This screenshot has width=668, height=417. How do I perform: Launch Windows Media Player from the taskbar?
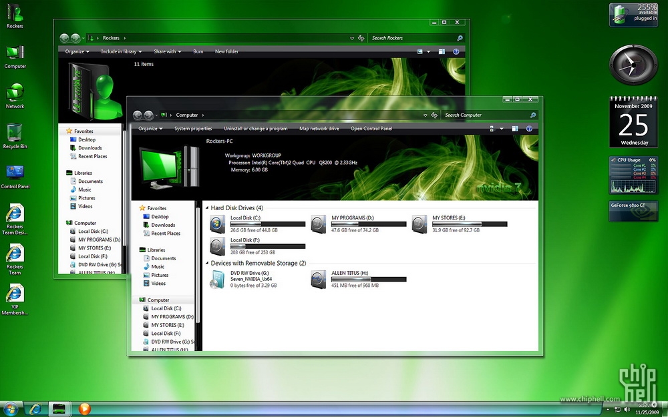pyautogui.click(x=84, y=409)
